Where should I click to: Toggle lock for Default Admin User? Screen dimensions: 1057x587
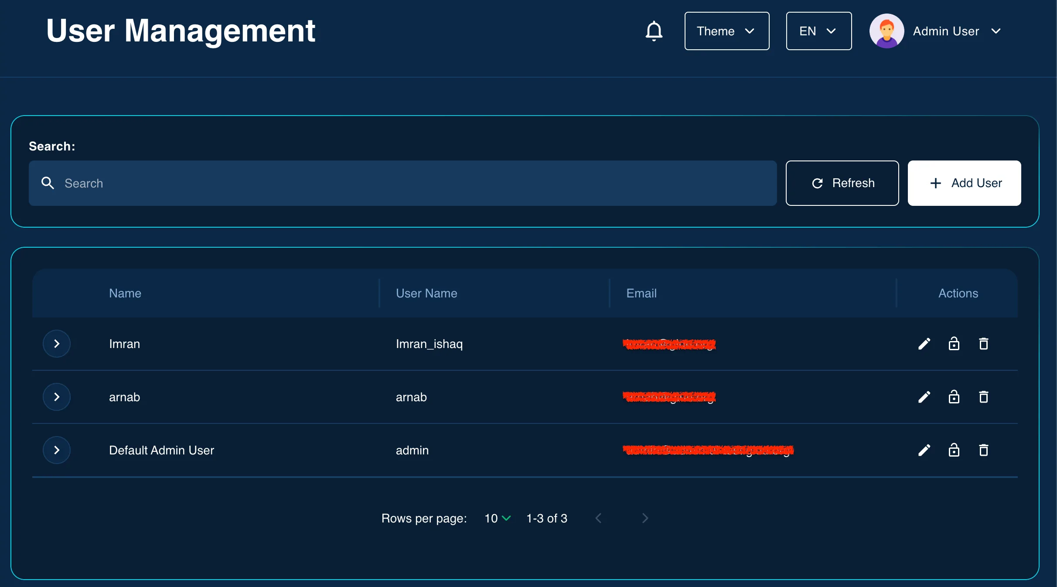(x=954, y=450)
